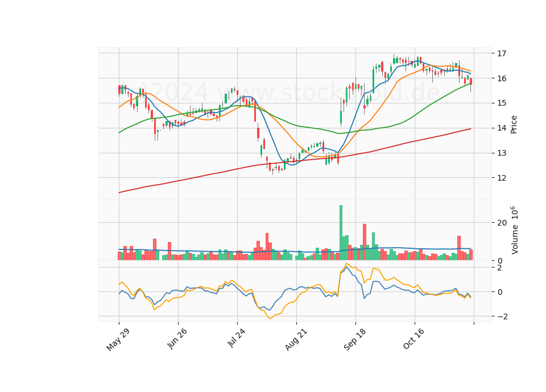The width and height of the screenshot is (546, 392).
Task: Click the 'Jun 26' date label
Action: [177, 339]
